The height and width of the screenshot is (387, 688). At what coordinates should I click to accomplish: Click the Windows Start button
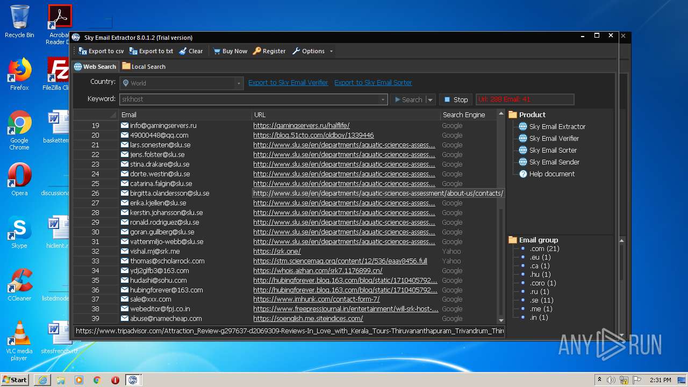(15, 379)
